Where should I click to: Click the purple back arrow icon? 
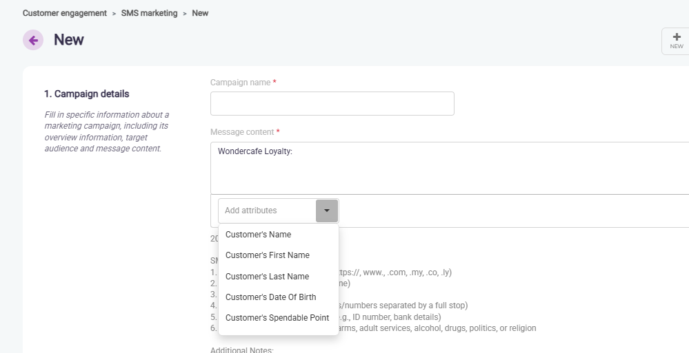32,40
